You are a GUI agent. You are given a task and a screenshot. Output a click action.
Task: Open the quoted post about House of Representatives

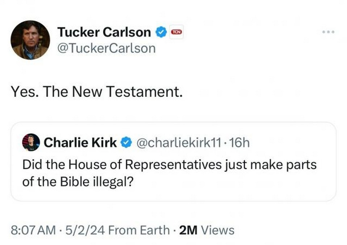tap(170, 165)
